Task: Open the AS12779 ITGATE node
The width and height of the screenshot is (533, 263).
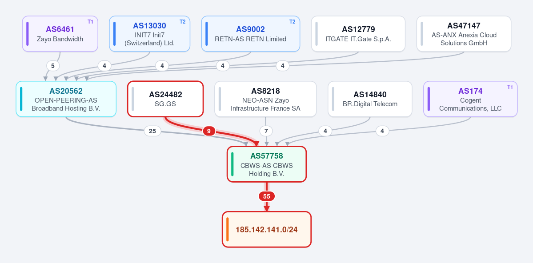Action: (x=358, y=34)
